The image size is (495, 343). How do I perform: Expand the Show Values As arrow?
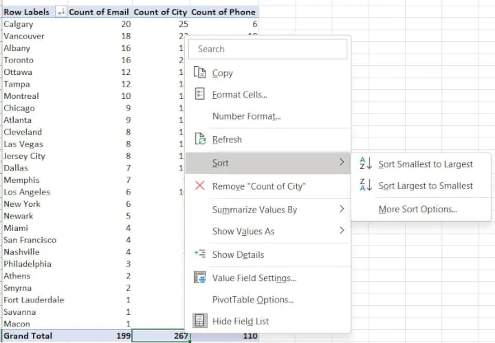[342, 230]
